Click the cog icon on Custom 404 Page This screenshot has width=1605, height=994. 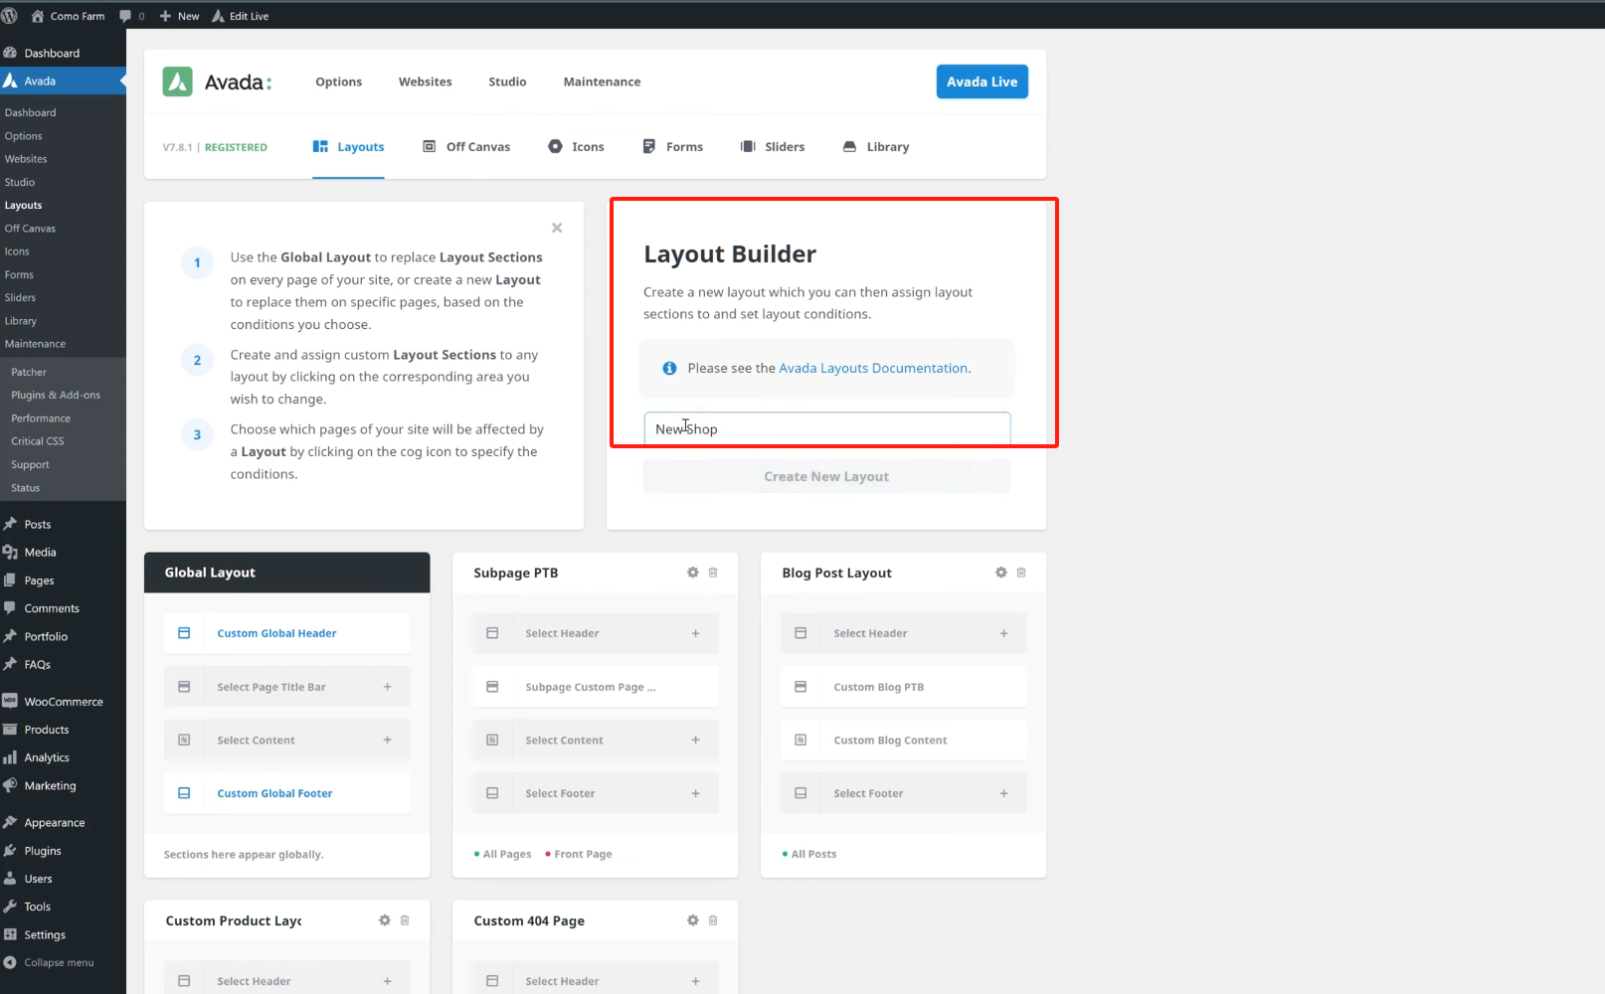click(693, 920)
